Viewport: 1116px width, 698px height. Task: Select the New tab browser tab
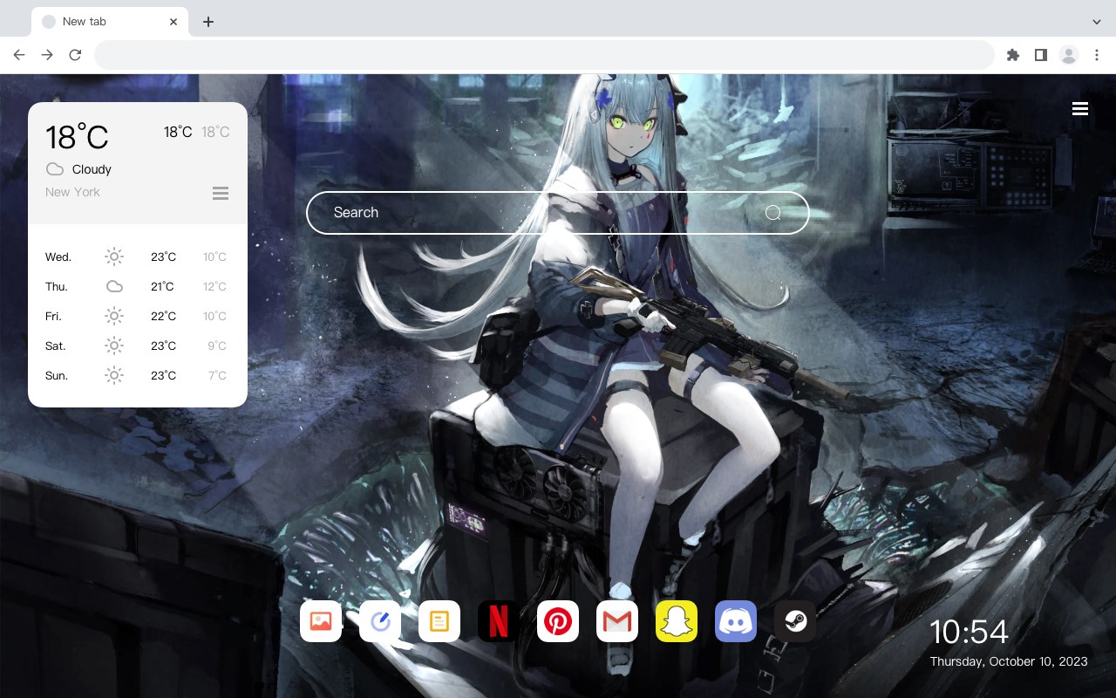pyautogui.click(x=110, y=22)
